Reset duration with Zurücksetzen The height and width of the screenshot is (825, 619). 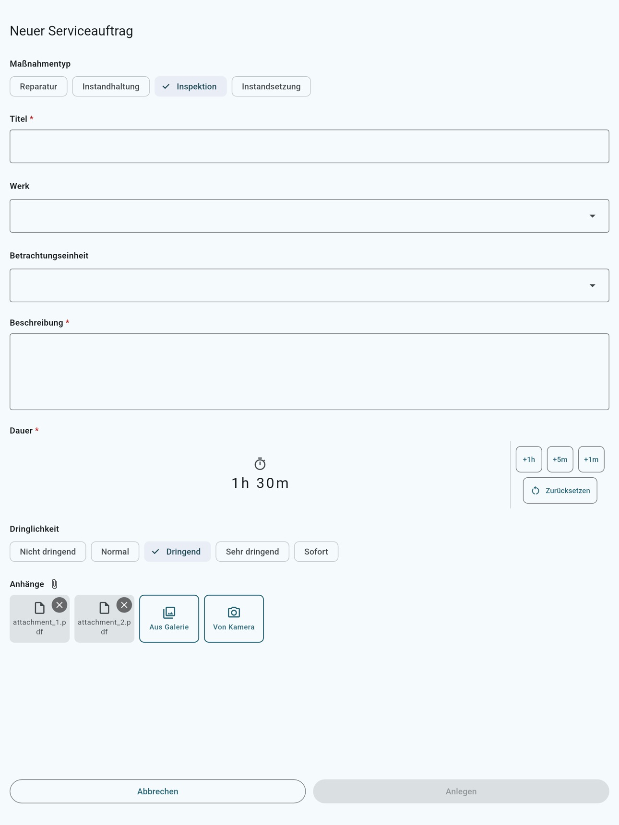560,490
